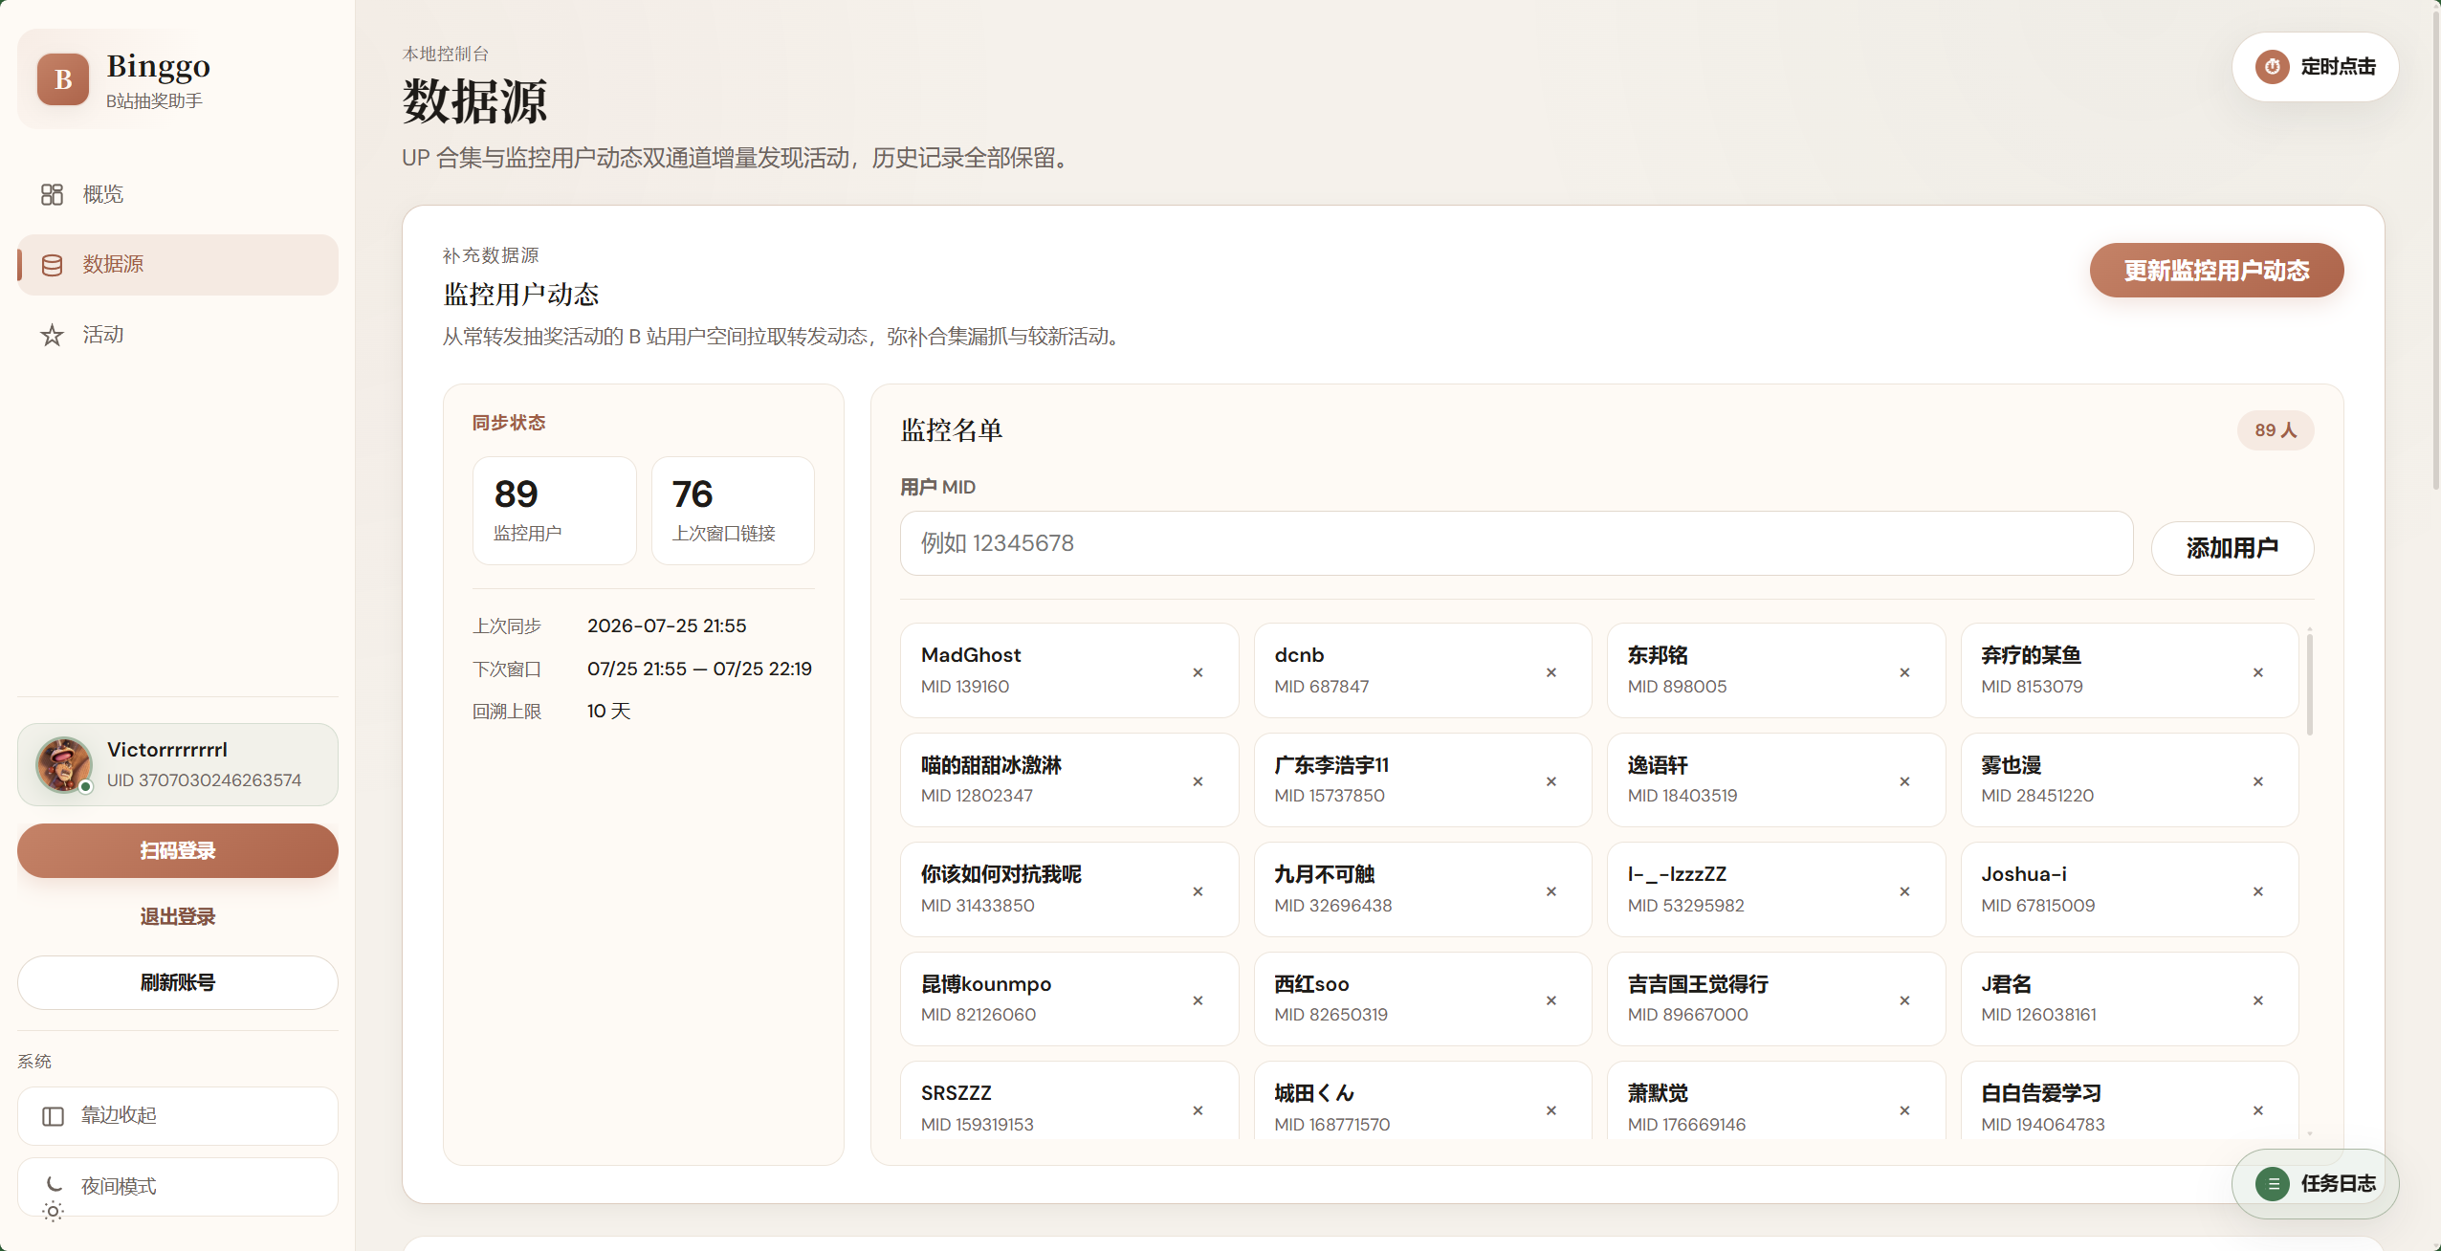This screenshot has height=1251, width=2441.
Task: Click 更新监控用户动态 button
Action: click(x=2216, y=270)
